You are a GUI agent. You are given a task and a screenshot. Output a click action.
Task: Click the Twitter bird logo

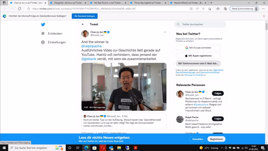tap(43, 25)
